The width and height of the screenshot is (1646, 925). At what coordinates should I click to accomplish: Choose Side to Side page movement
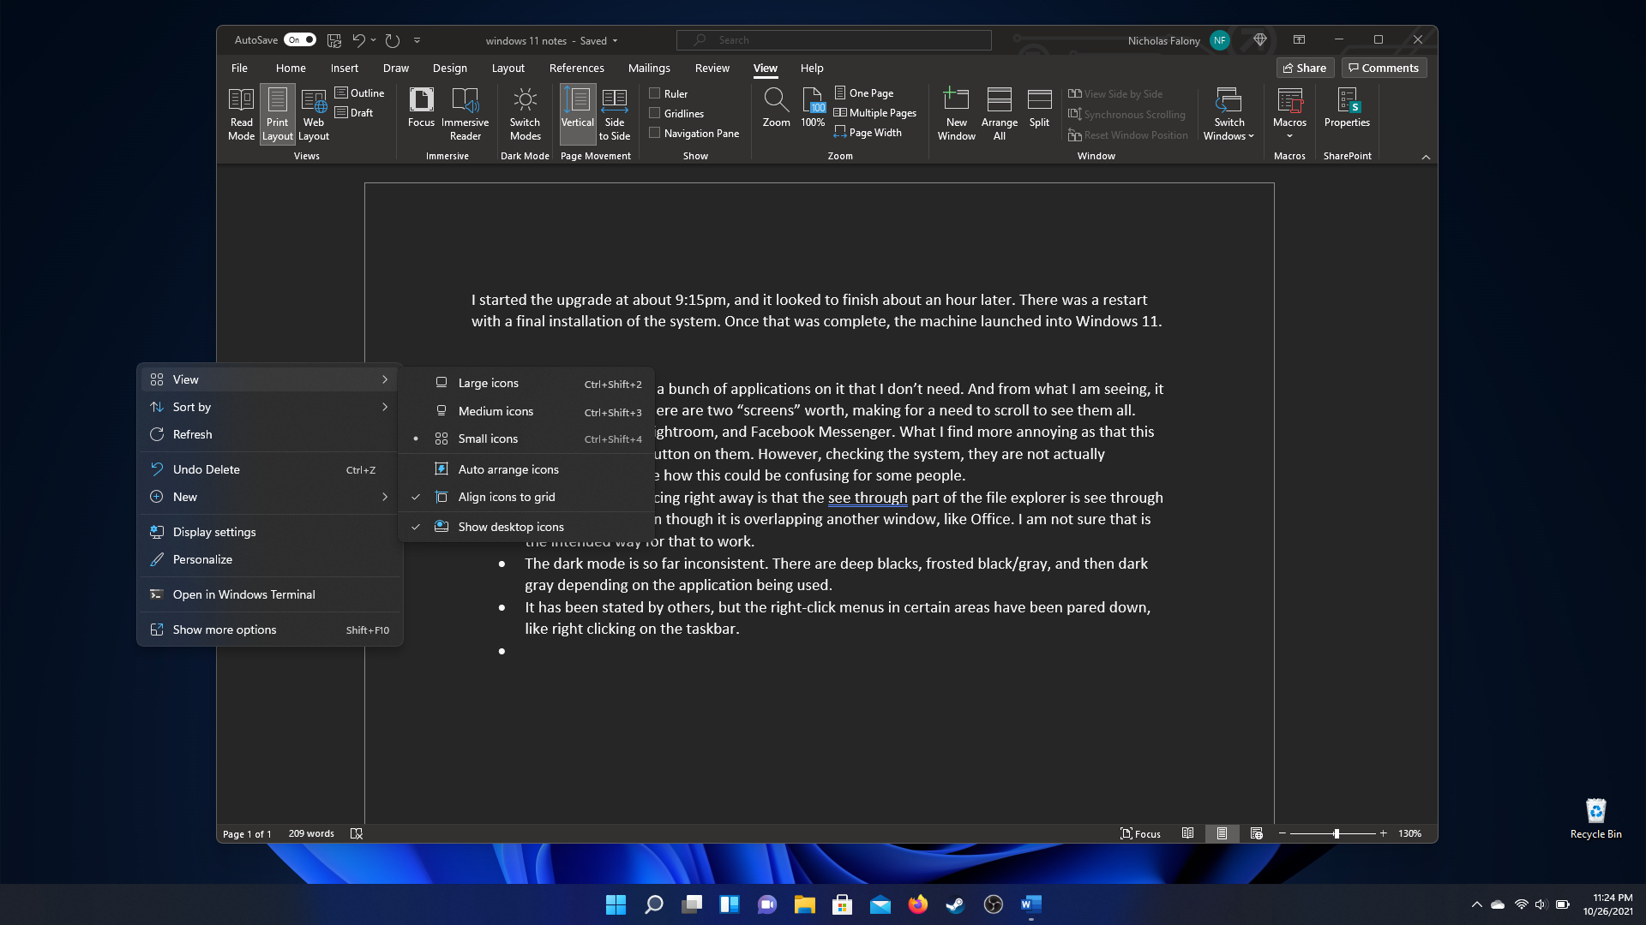pos(615,114)
